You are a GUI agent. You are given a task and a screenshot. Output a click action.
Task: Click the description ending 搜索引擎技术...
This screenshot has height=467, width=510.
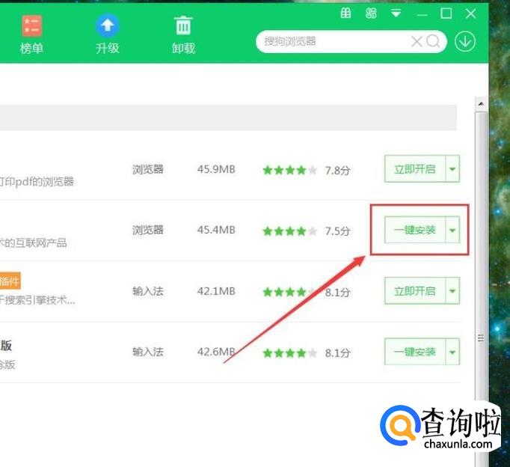point(37,300)
